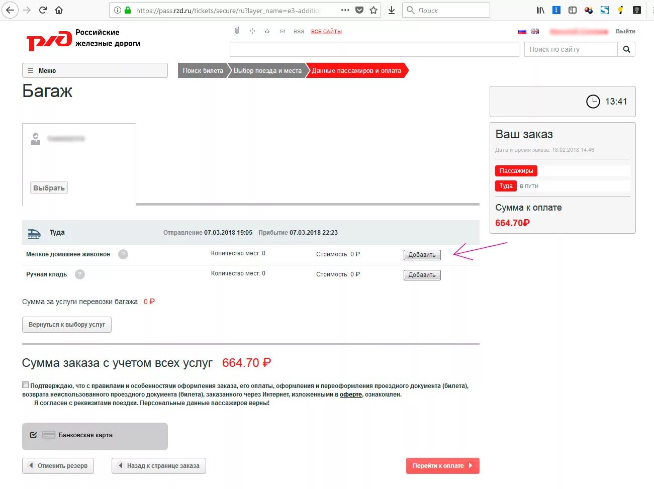
Task: Bookmark this page with the star icon
Action: click(373, 10)
